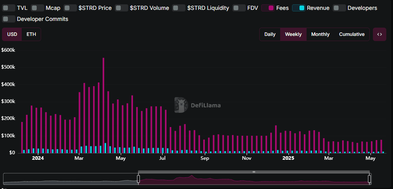
Task: Toggle Developer Commits series
Action: pos(9,19)
